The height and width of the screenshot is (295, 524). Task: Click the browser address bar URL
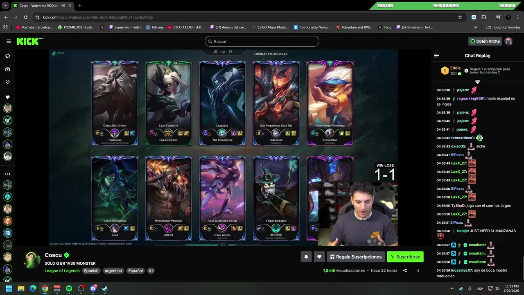(x=98, y=17)
